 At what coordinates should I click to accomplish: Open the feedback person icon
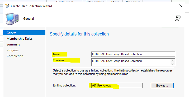click(178, 18)
